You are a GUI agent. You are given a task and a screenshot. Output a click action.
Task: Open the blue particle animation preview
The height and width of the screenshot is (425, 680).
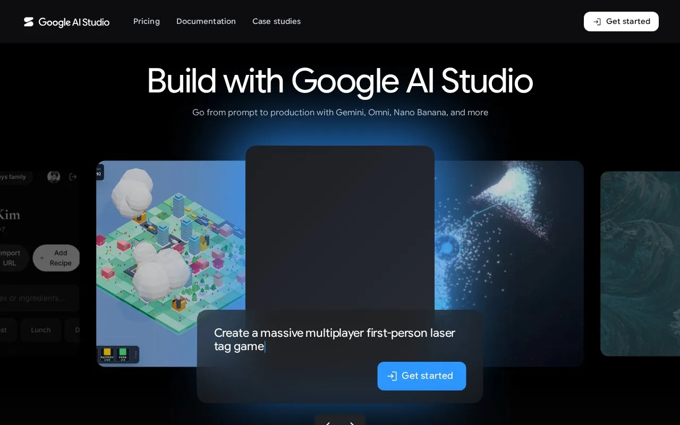(x=509, y=263)
